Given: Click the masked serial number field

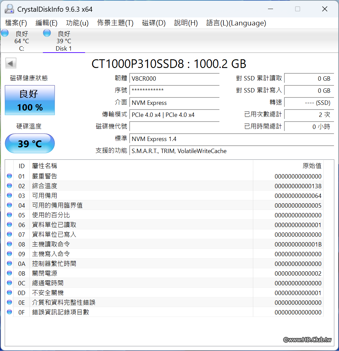Looking at the screenshot, I should (174, 90).
